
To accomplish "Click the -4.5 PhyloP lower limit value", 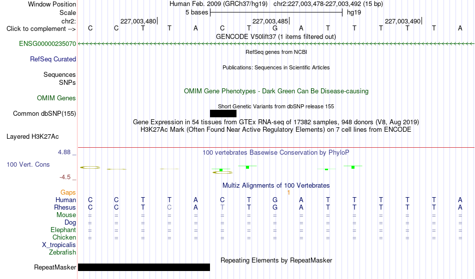I will click(65, 177).
